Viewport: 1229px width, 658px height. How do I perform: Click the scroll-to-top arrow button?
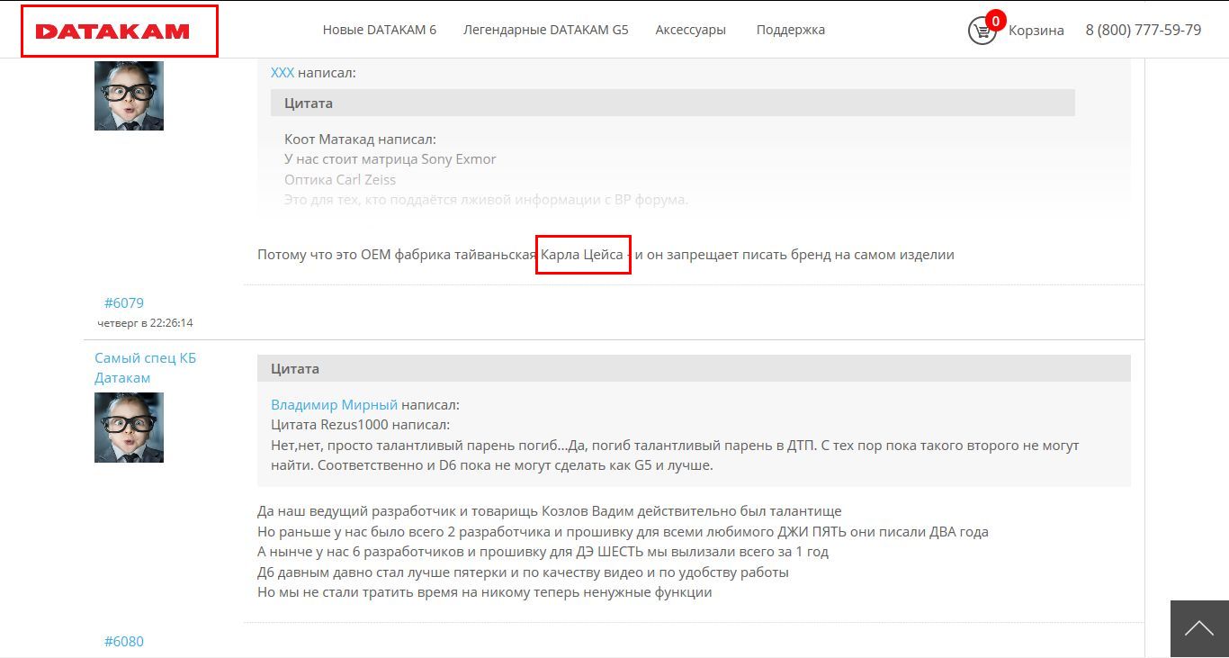point(1198,628)
